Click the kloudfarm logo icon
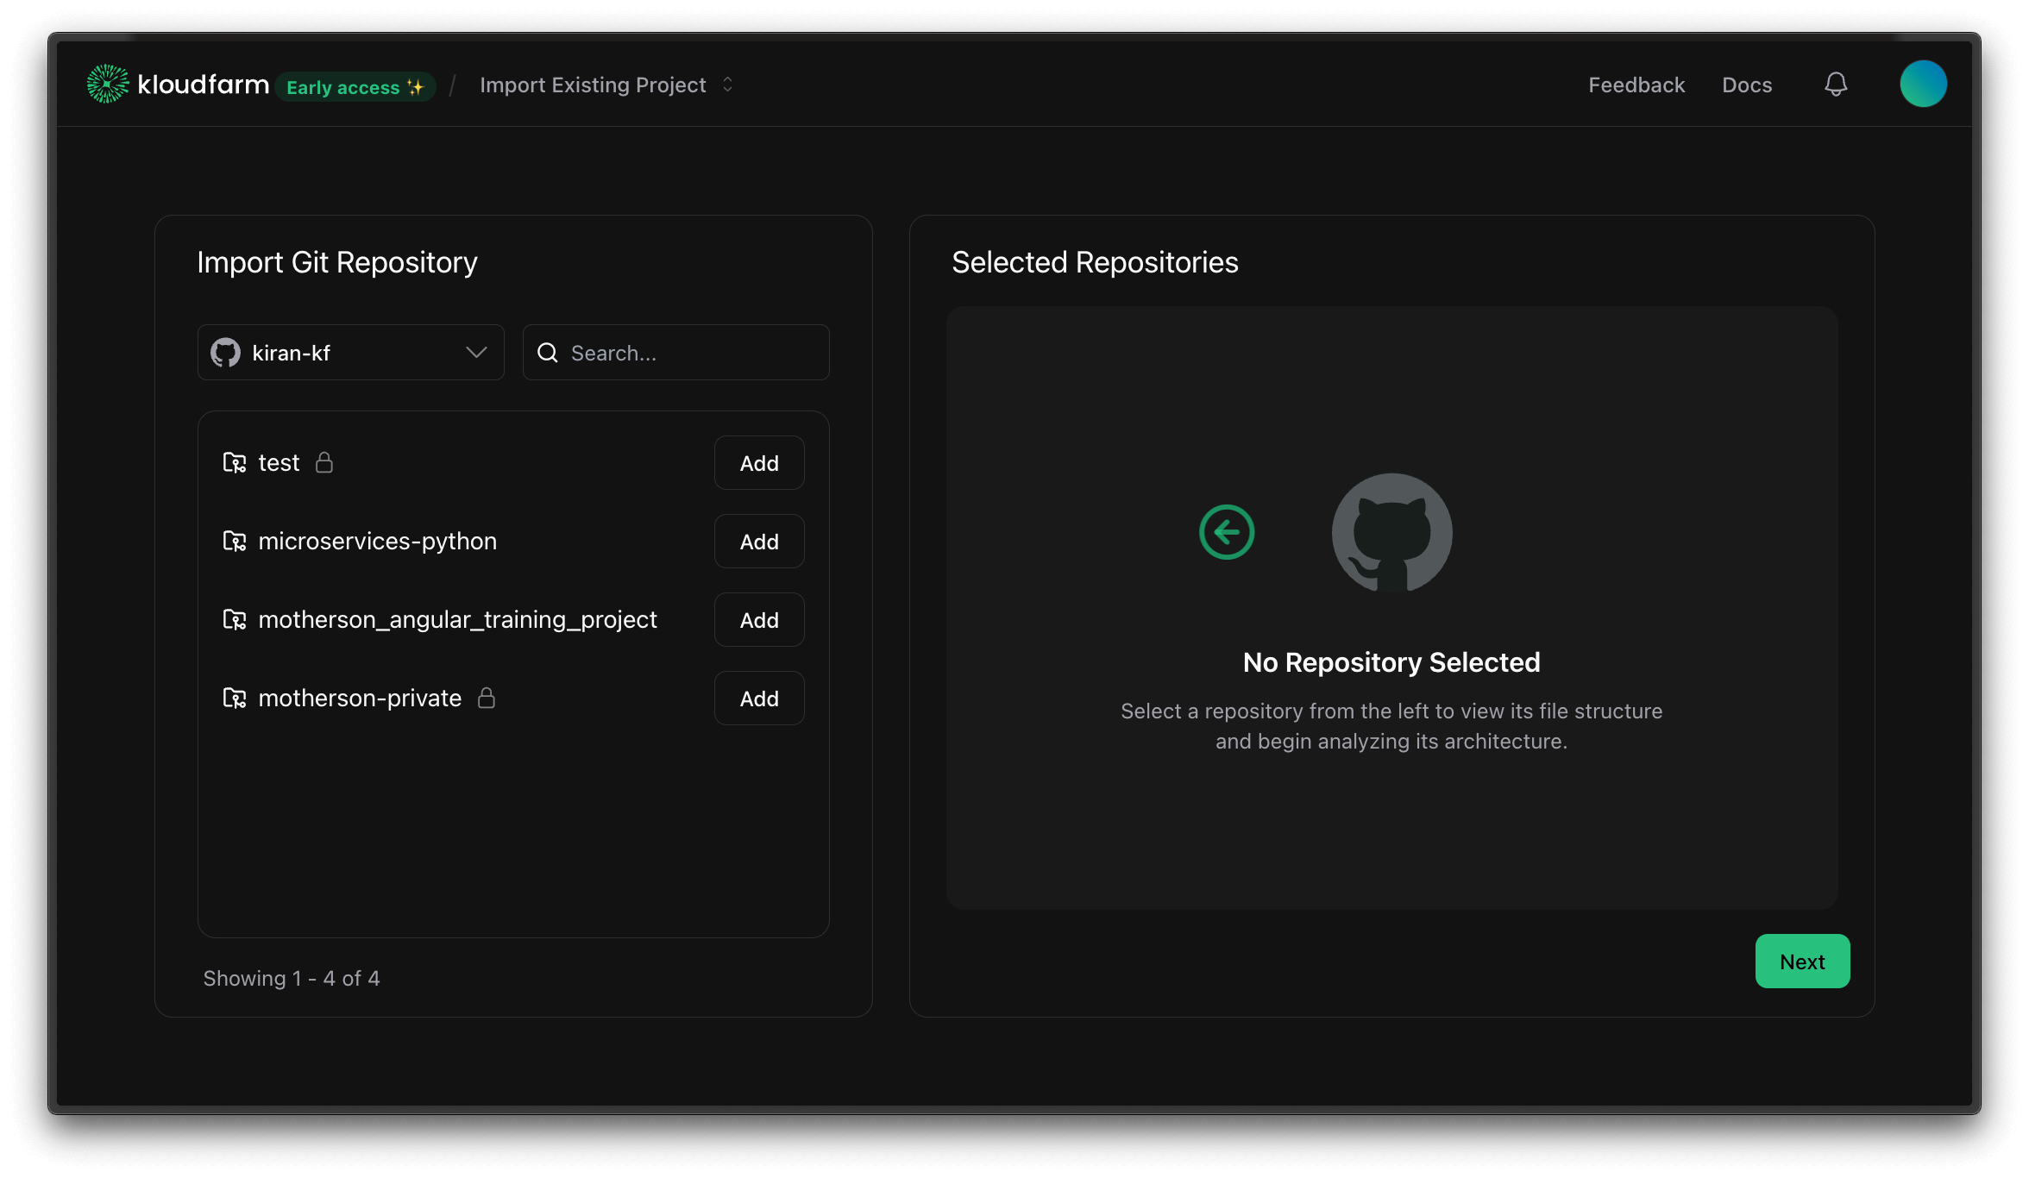 (x=108, y=84)
